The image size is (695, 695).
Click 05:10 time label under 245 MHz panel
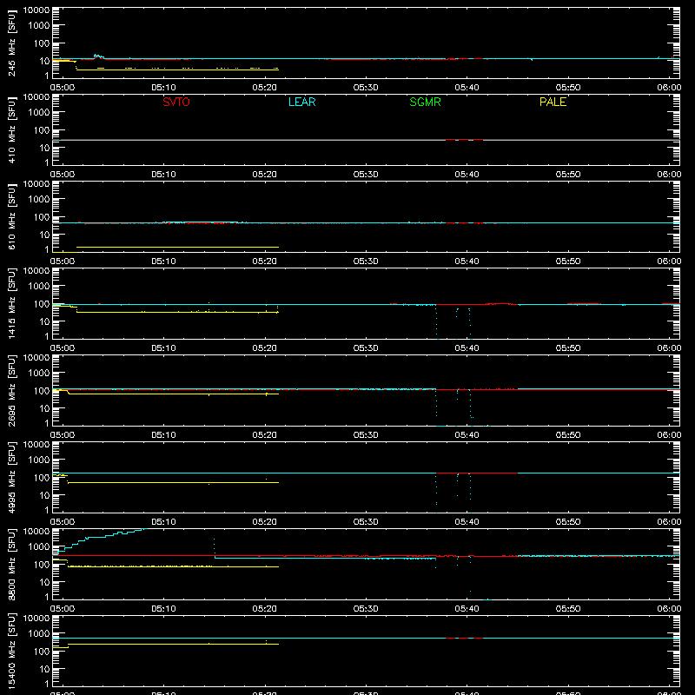pos(163,88)
